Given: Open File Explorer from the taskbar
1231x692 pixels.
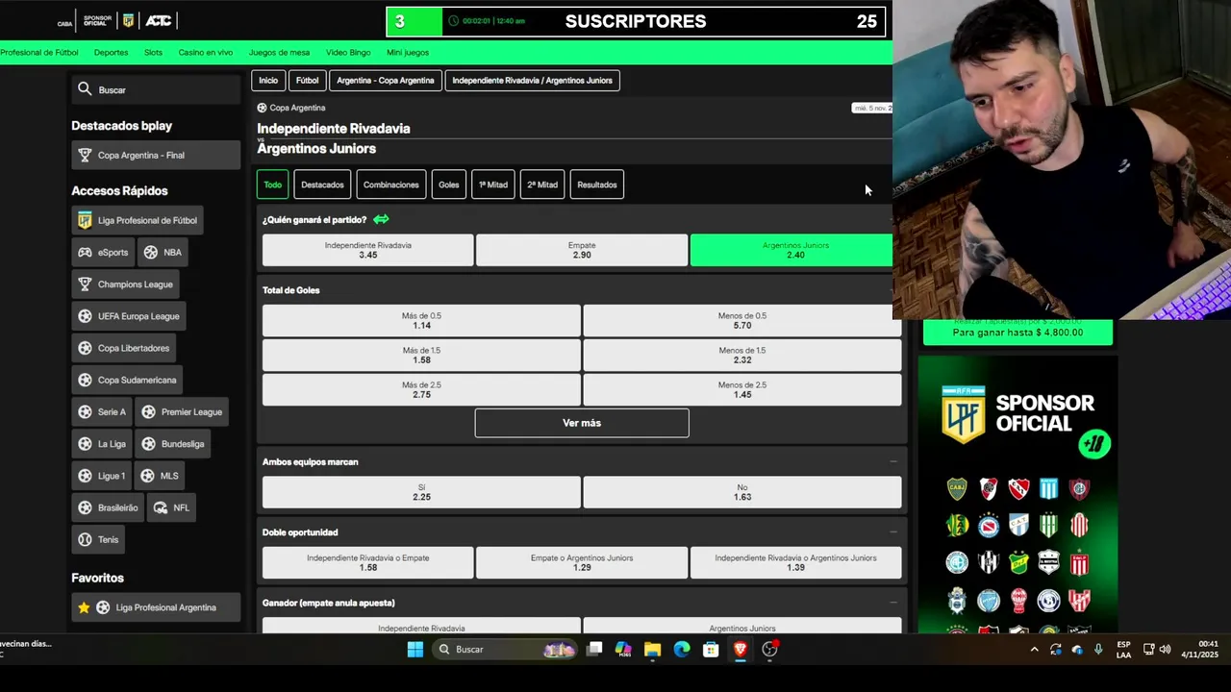Looking at the screenshot, I should (x=652, y=650).
